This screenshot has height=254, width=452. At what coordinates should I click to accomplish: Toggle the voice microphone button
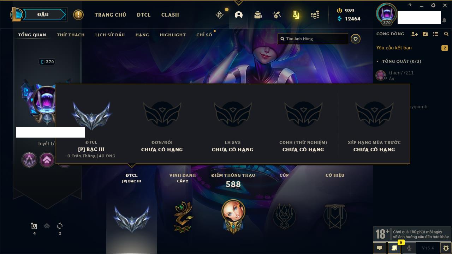point(409,248)
